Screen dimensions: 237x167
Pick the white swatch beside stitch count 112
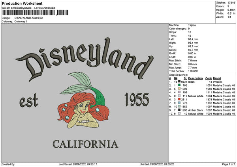coord(179,96)
